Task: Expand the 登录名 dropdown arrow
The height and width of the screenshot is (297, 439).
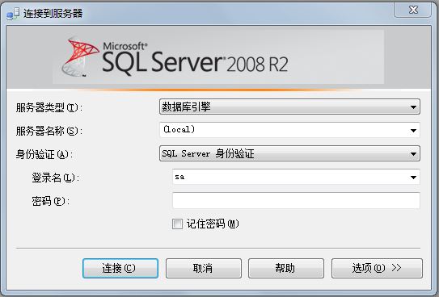Action: 413,177
